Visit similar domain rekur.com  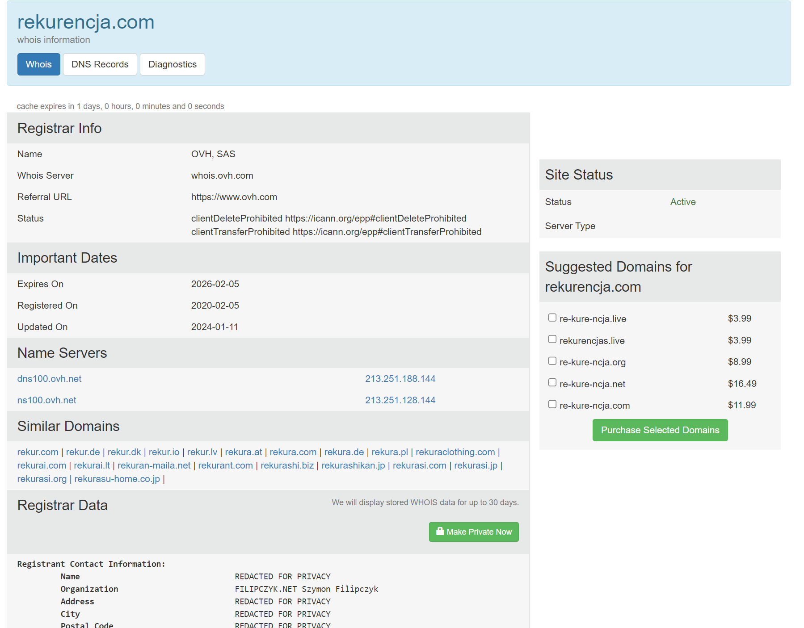38,452
